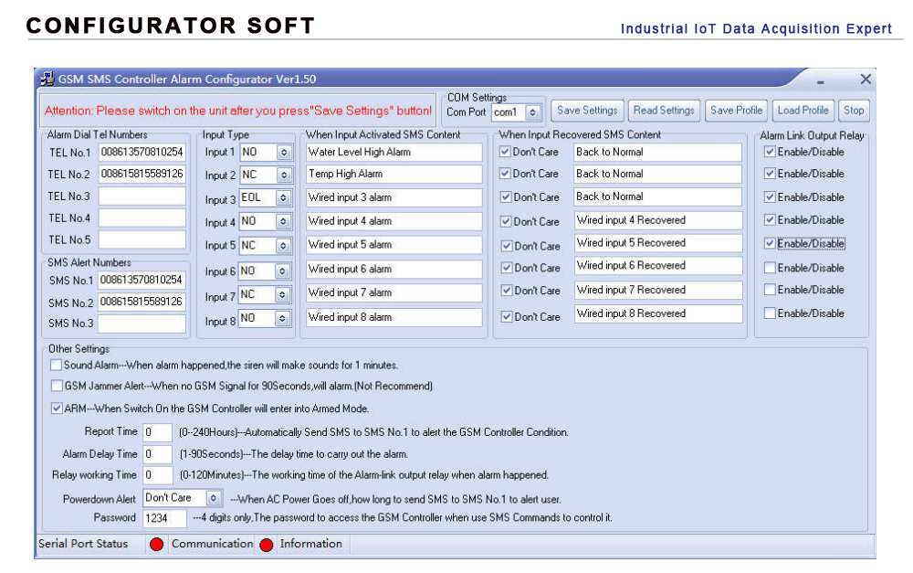Image resolution: width=913 pixels, height=573 pixels.
Task: Enable relay link for input 7
Action: point(770,289)
